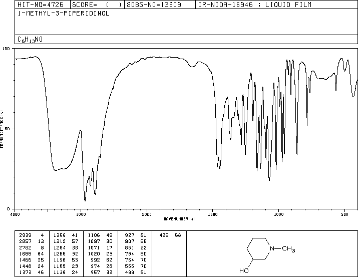The image size is (358, 277).
Task: Choose the 764 peak table entry
Action: (x=130, y=260)
